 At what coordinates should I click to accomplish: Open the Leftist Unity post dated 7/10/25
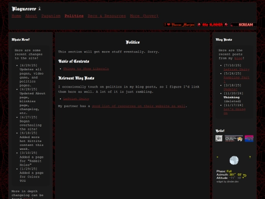(237, 69)
